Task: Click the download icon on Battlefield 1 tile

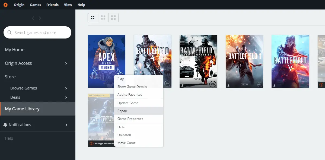Action: pyautogui.click(x=228, y=85)
